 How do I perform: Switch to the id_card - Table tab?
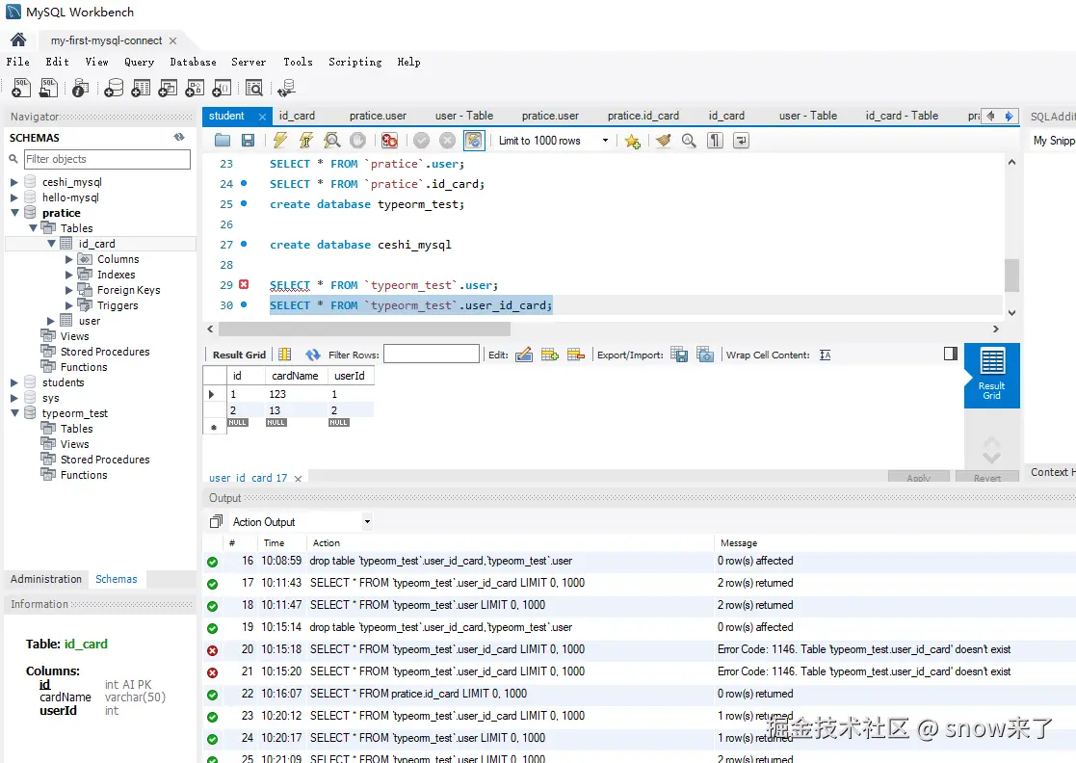[x=902, y=116]
